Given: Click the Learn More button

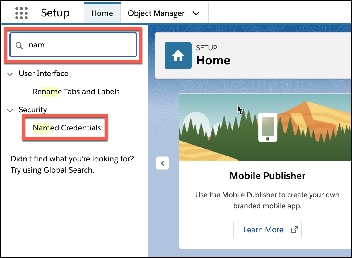Looking at the screenshot, I should 267,230.
